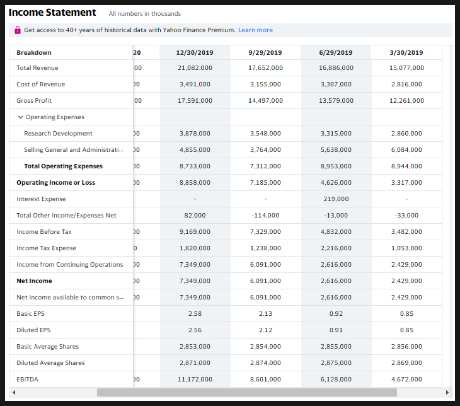Click the -114,000 Other Income value
Viewport: 460px width, 406px height.
[265, 216]
